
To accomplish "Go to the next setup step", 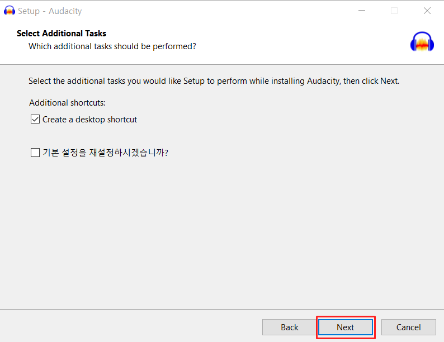I will click(x=346, y=327).
